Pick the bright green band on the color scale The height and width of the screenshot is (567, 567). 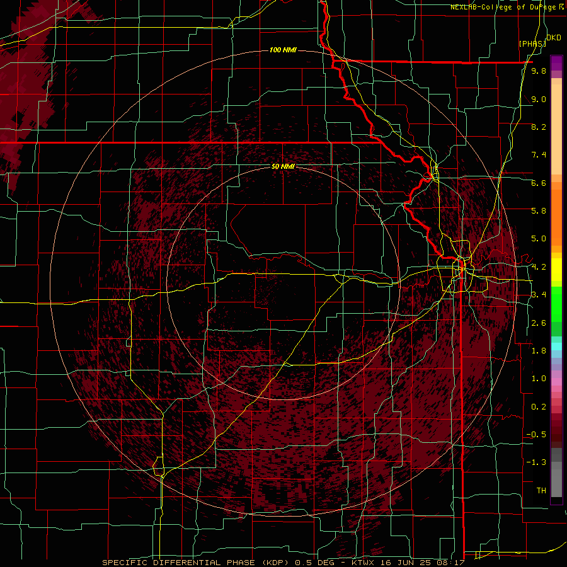tap(556, 304)
